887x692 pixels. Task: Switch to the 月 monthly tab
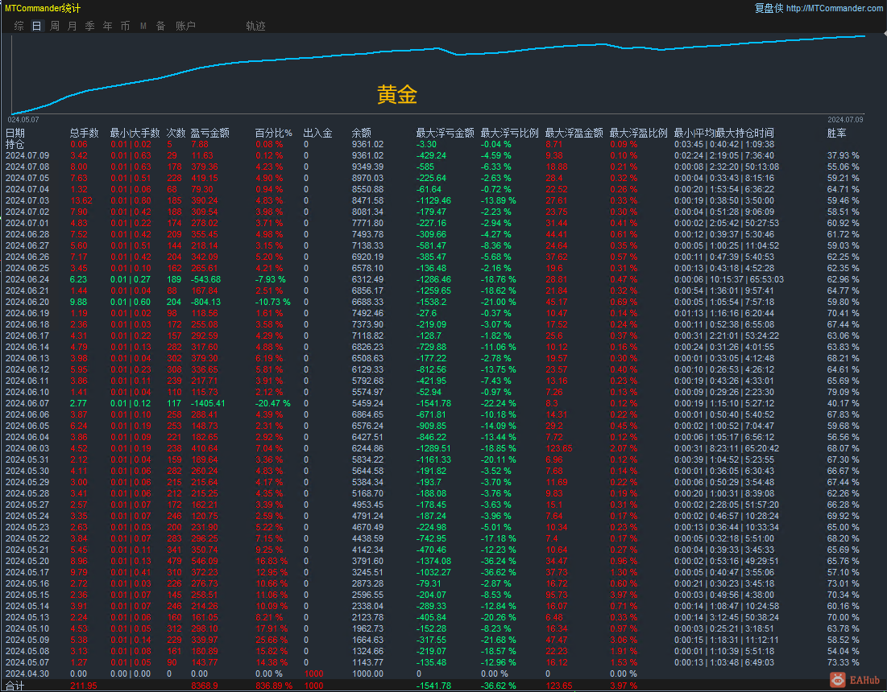(73, 26)
